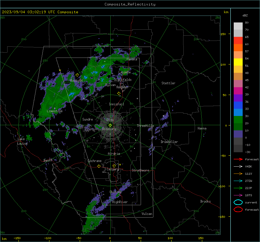This screenshot has height=242, width=260.
Task: Click the magenta 18TS arrow icon
Action: (x=238, y=195)
